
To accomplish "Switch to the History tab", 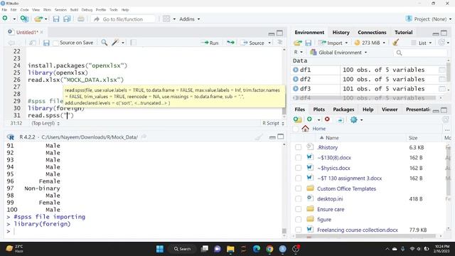I will [x=341, y=33].
